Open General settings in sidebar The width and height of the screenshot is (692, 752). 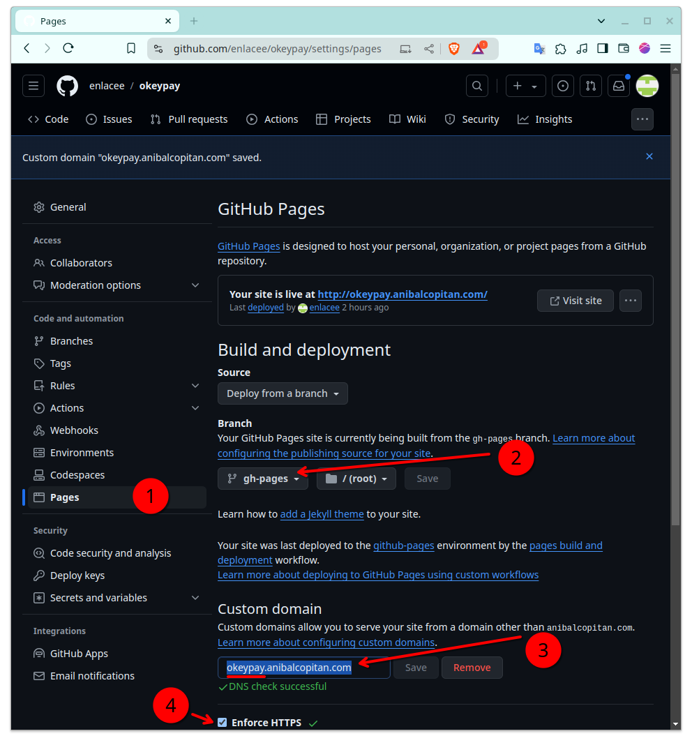117,207
